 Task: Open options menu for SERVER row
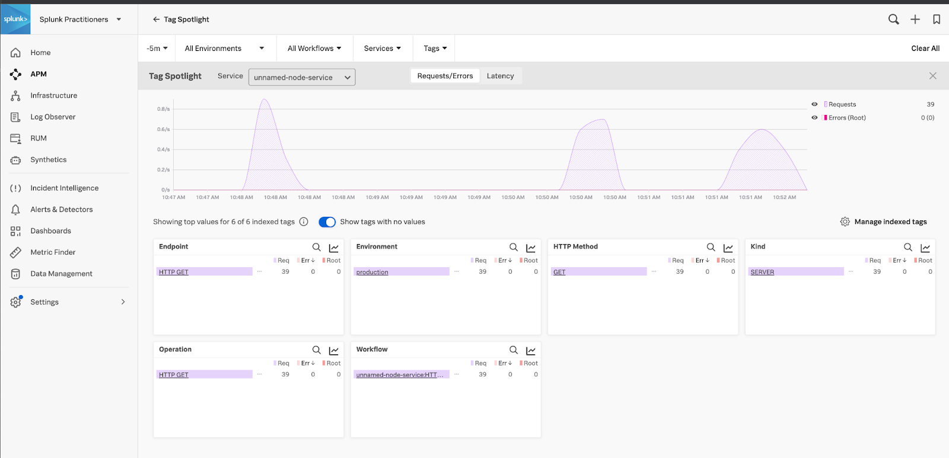851,271
